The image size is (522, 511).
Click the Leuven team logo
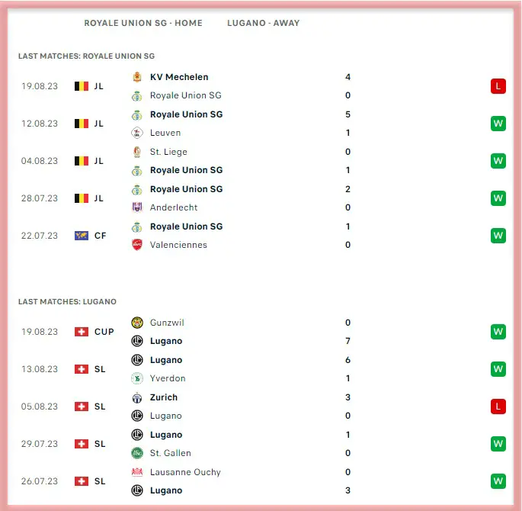click(137, 133)
